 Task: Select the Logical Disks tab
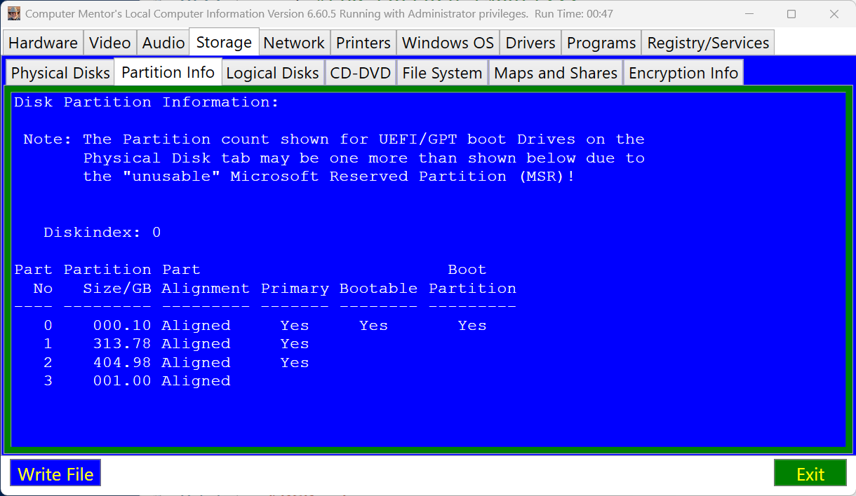[x=272, y=72]
